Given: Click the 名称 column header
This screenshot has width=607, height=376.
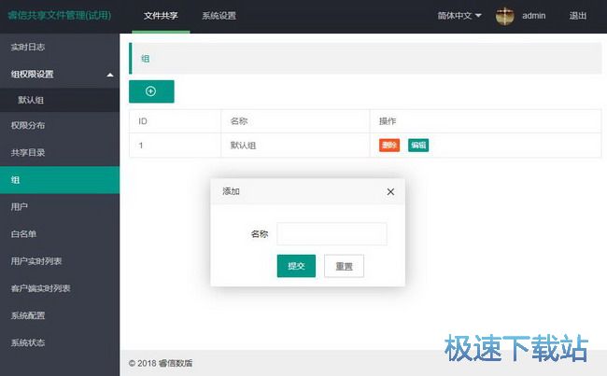Looking at the screenshot, I should tap(295, 121).
